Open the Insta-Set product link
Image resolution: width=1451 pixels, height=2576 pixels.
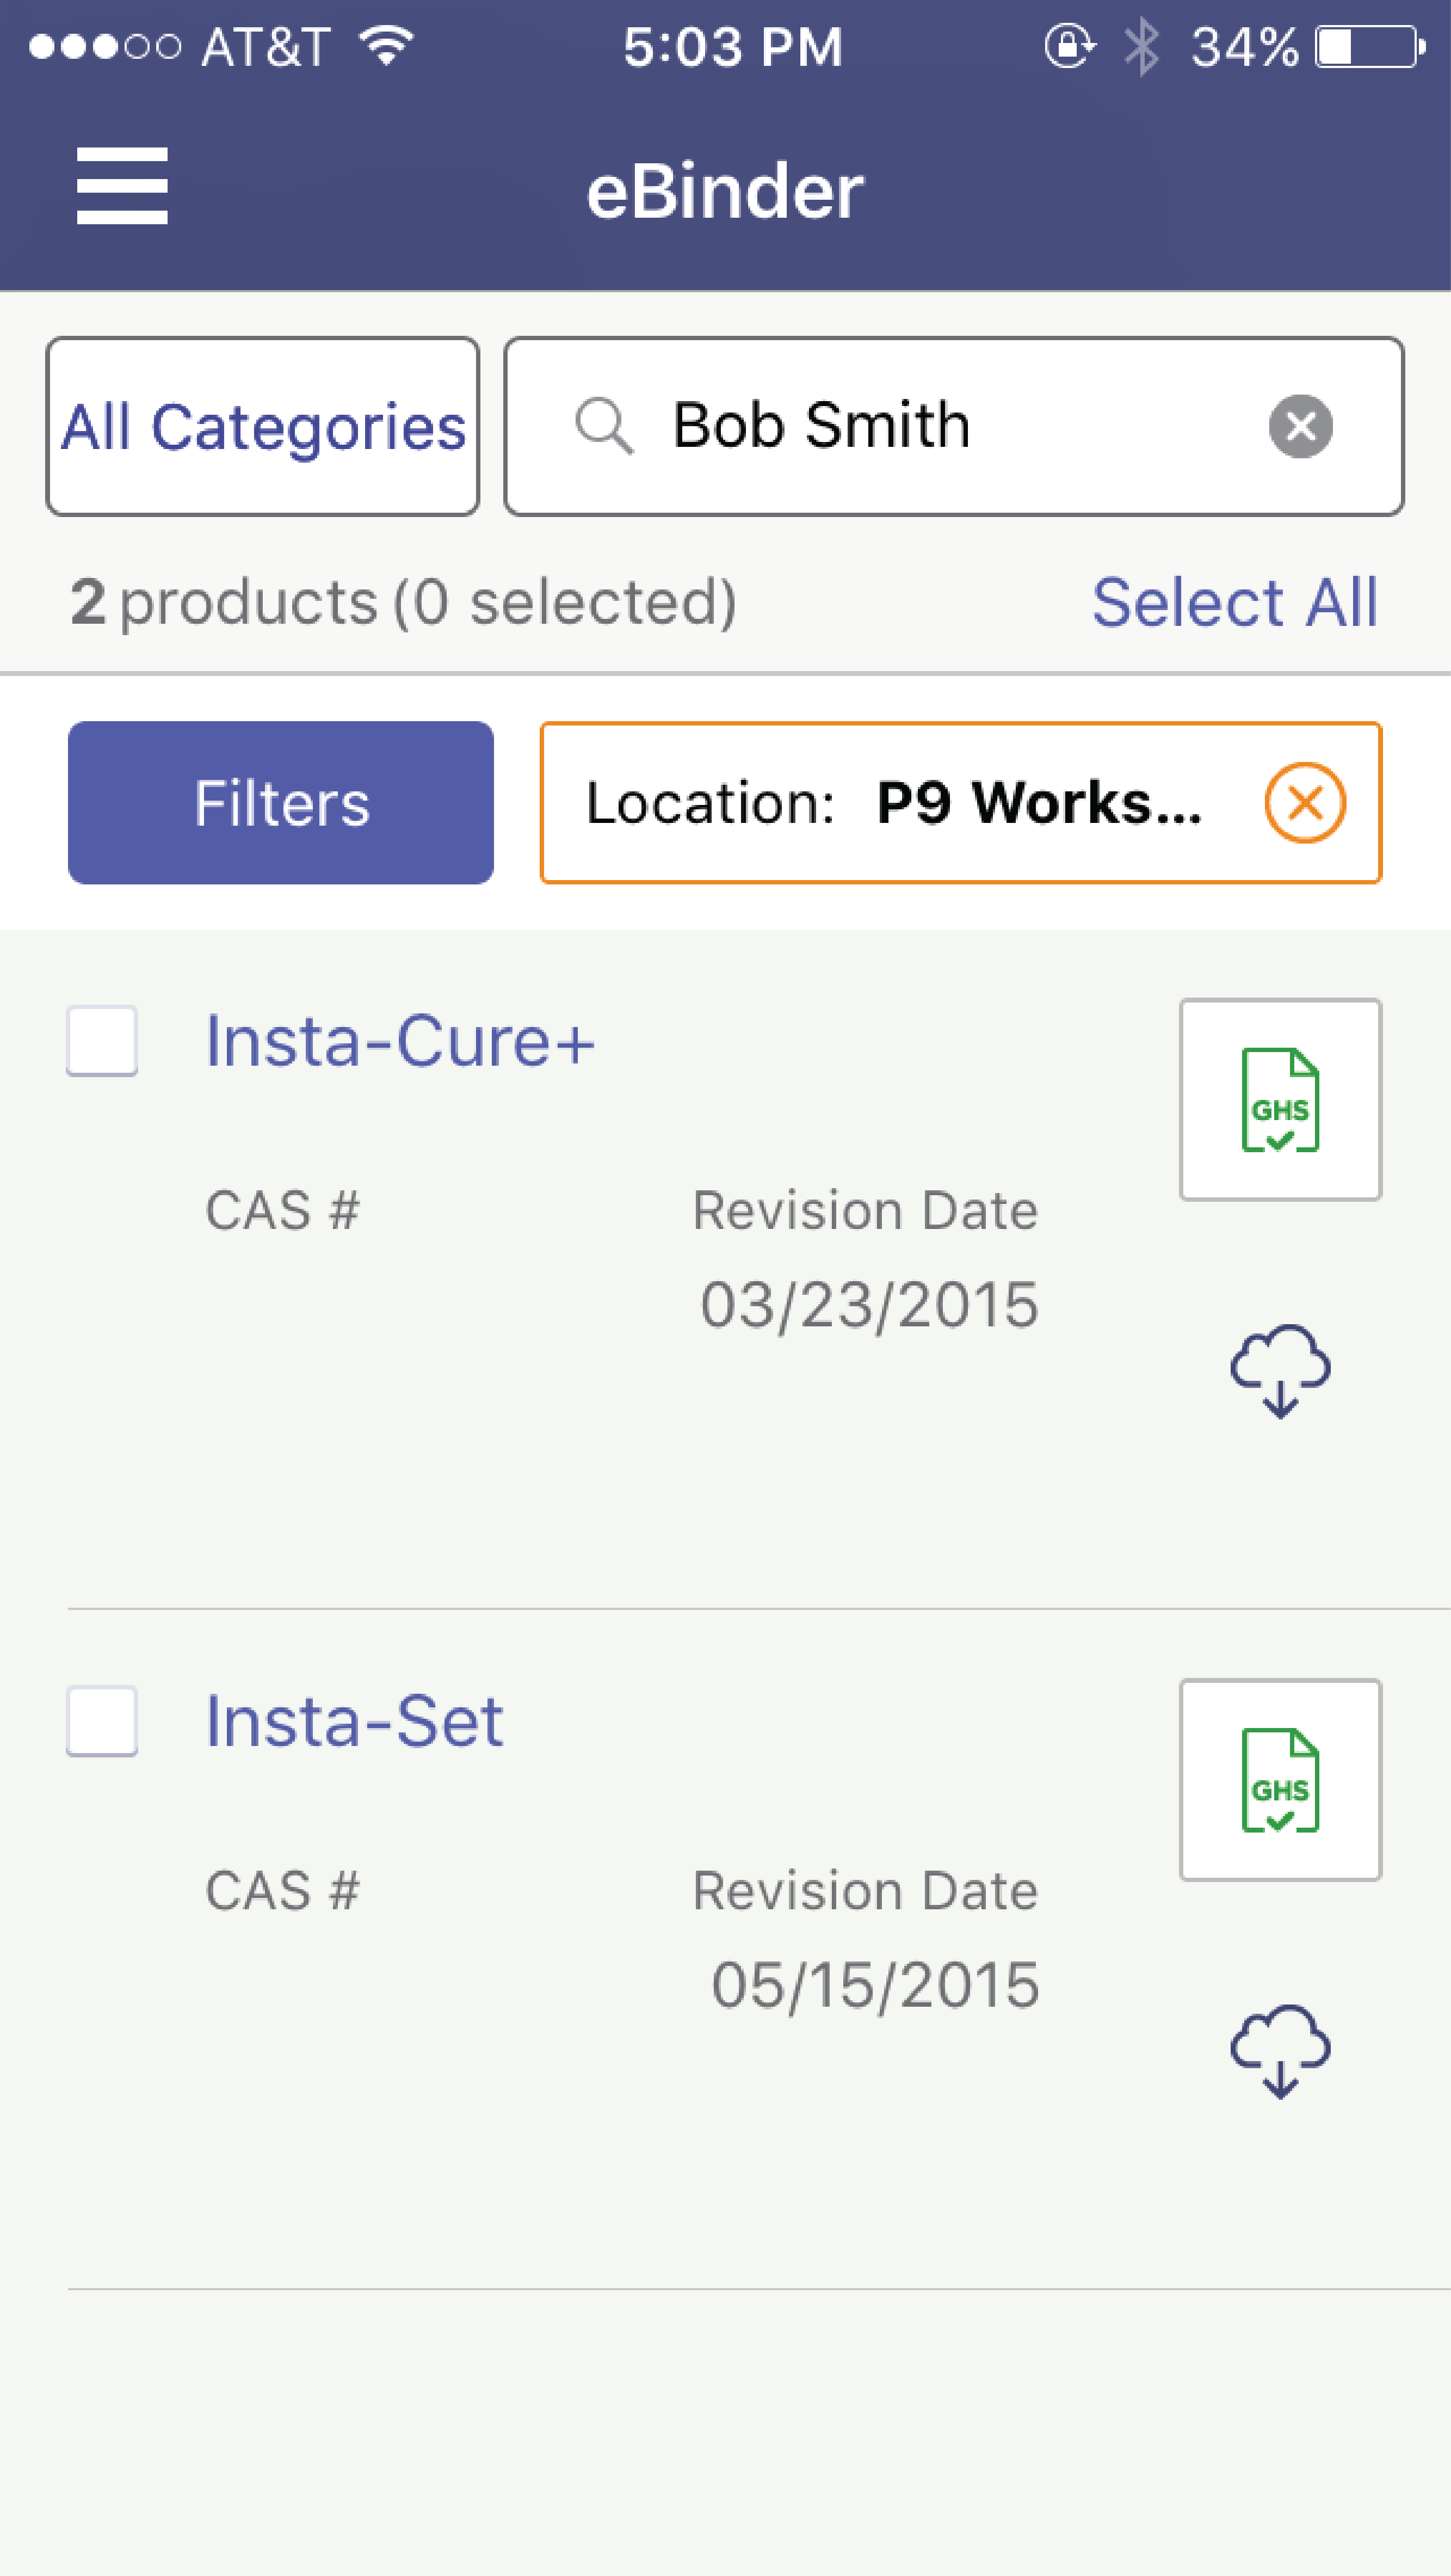[x=355, y=1722]
